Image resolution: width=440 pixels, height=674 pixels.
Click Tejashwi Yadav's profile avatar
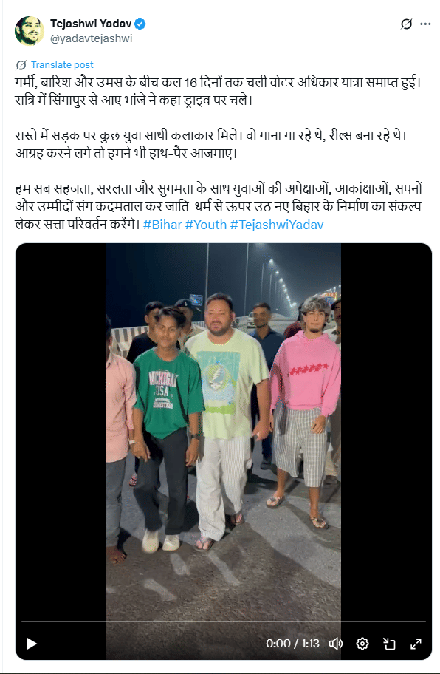click(x=30, y=30)
